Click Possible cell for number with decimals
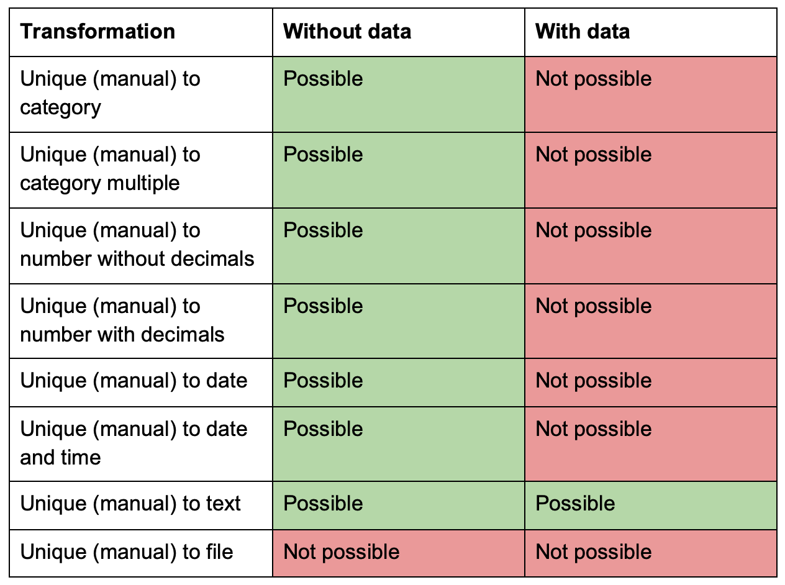The height and width of the screenshot is (585, 785). [x=399, y=321]
